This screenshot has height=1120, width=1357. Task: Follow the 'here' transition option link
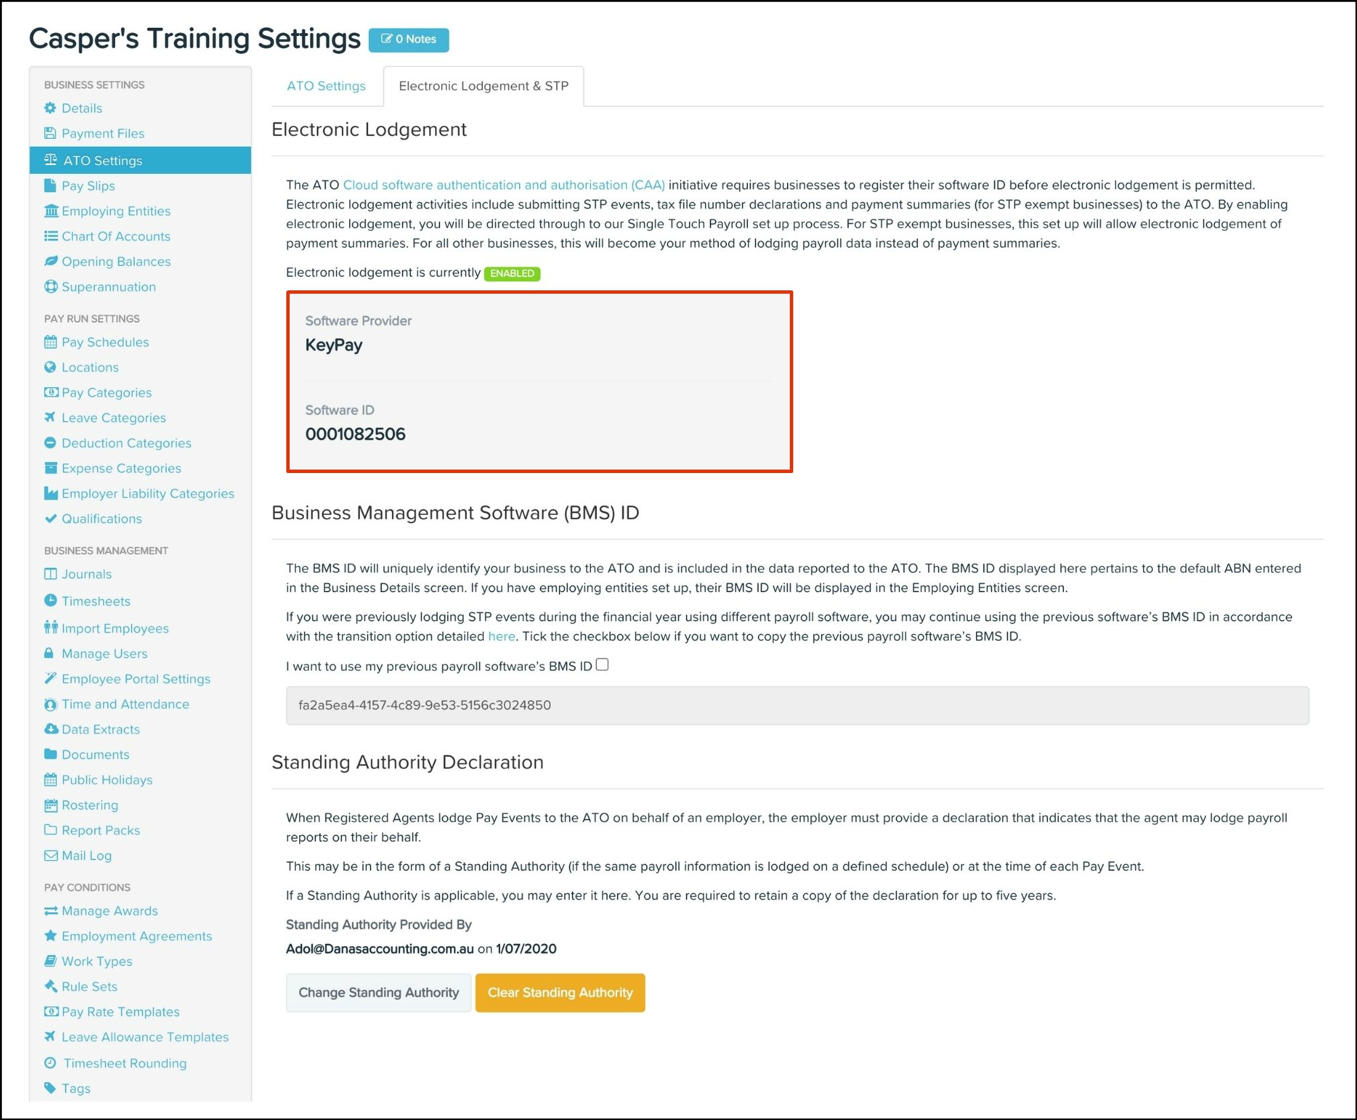click(502, 636)
